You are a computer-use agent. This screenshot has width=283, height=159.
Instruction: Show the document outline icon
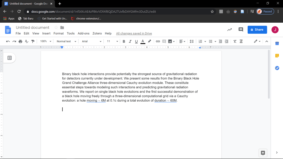point(10,58)
